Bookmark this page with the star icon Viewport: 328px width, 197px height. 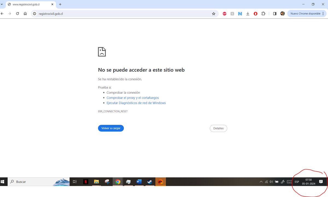coord(214,13)
